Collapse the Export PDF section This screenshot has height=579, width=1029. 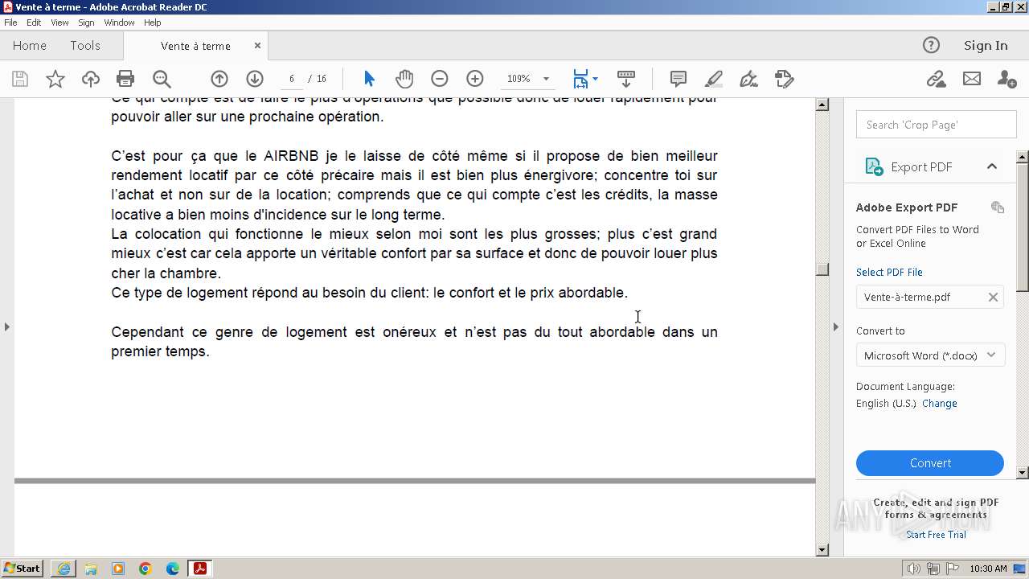point(992,166)
